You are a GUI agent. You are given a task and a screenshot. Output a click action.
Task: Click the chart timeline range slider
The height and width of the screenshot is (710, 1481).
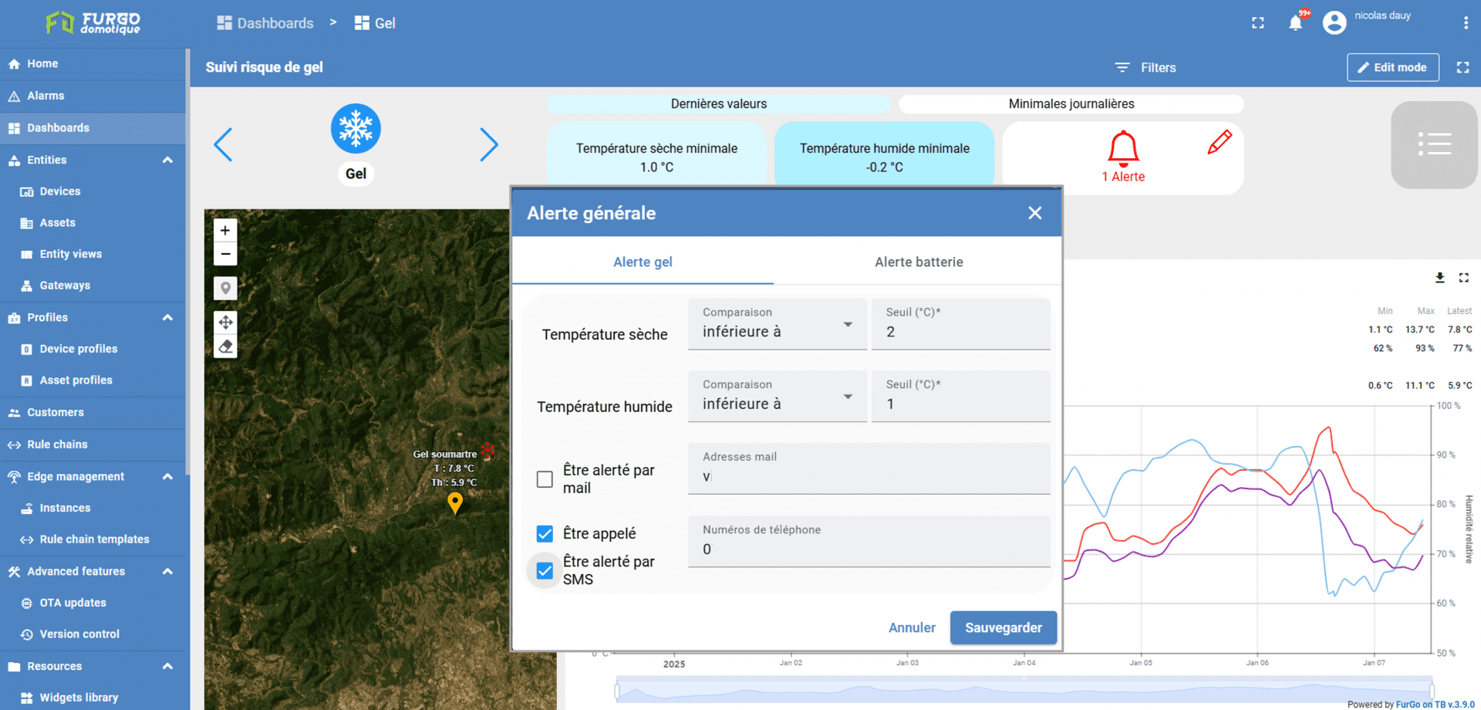(x=1024, y=690)
